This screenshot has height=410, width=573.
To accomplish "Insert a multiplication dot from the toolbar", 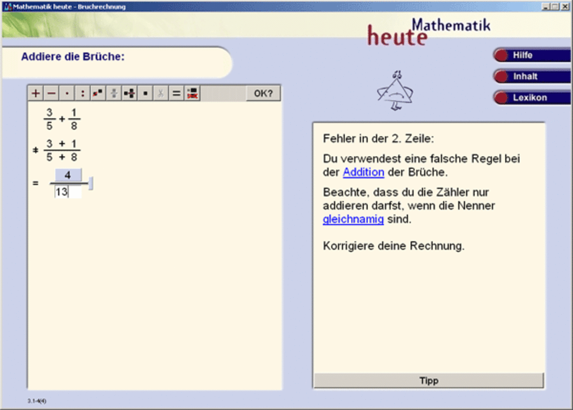I will point(67,93).
